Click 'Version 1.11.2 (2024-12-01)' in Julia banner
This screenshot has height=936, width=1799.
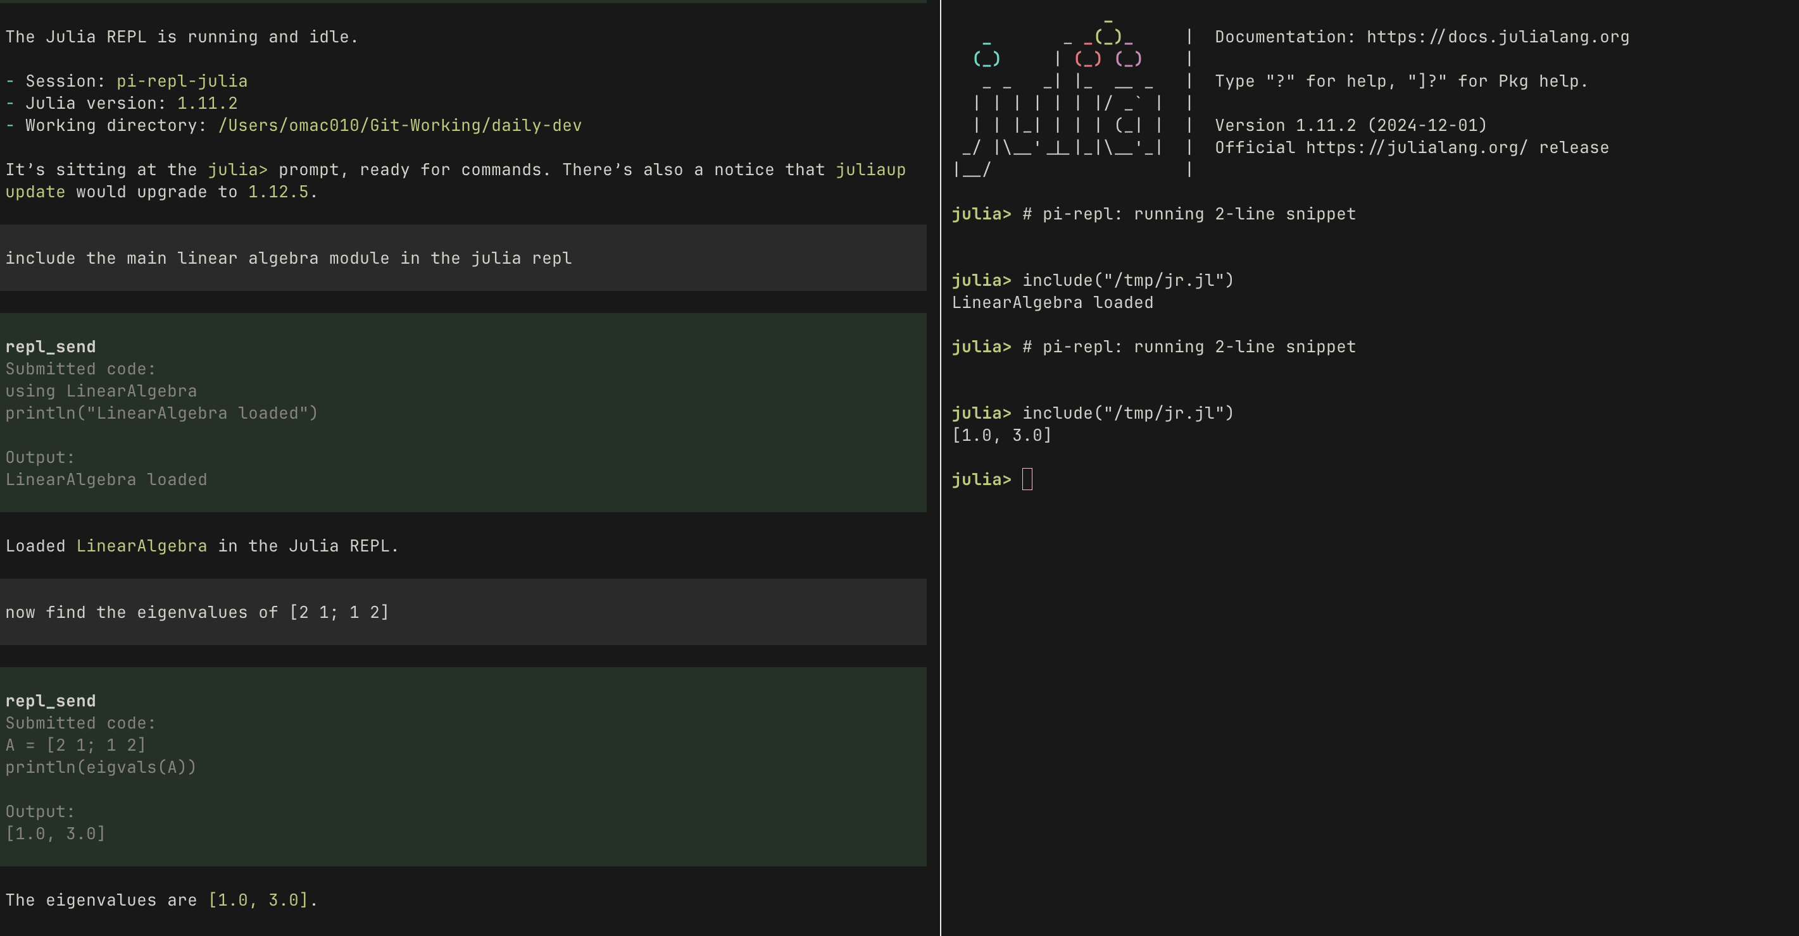[1351, 126]
